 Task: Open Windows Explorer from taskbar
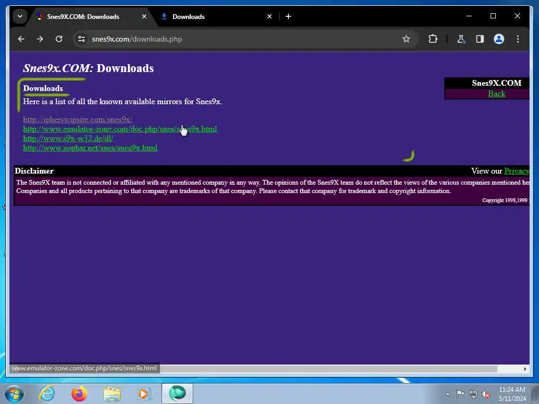[112, 393]
